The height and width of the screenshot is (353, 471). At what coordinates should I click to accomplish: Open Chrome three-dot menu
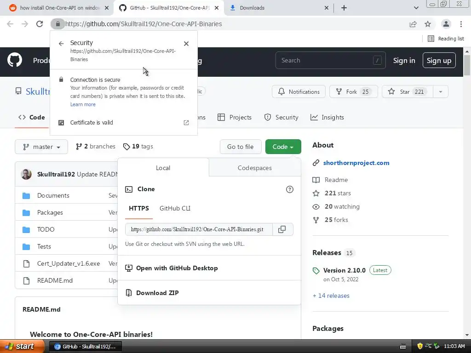pyautogui.click(x=461, y=24)
